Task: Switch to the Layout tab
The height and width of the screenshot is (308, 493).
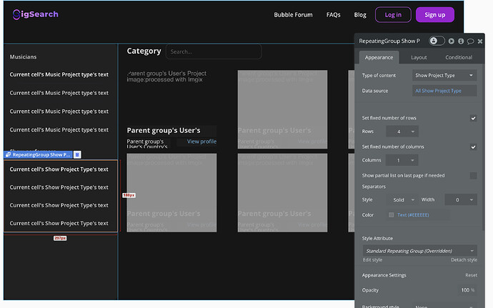Action: (x=419, y=57)
